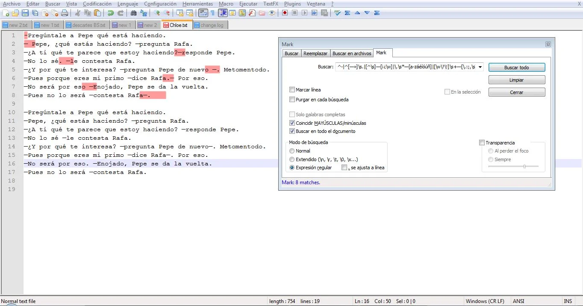Uncheck Coincidir MAYÚSCULAS/minúsculas option
583x306 pixels.
tap(292, 123)
